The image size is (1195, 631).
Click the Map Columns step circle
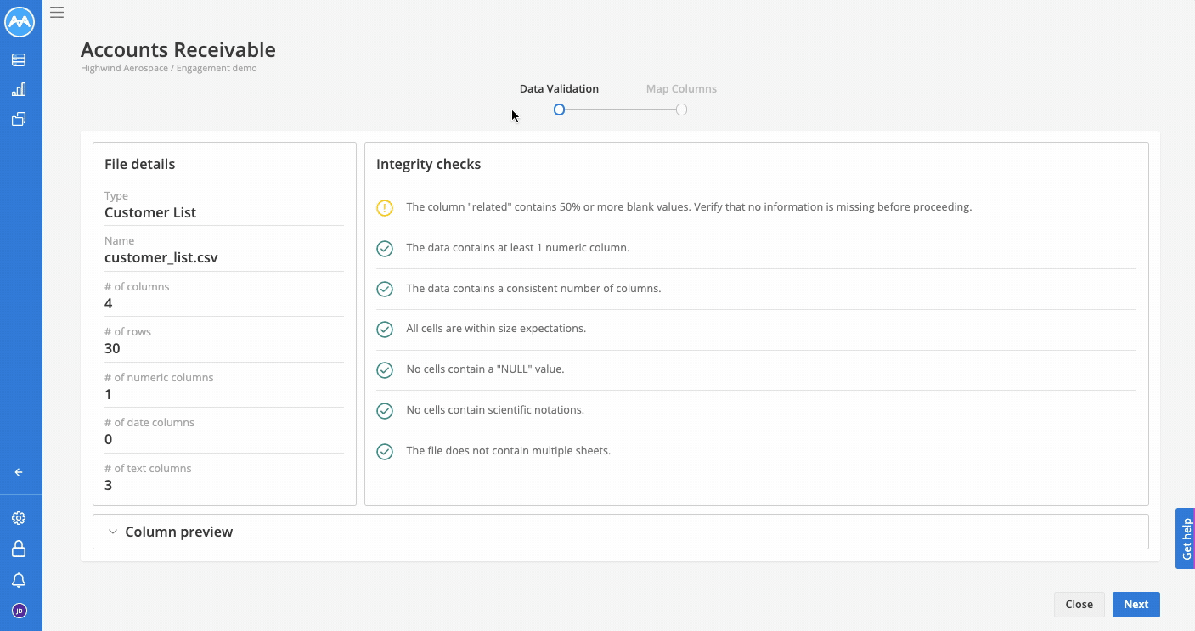(x=681, y=110)
